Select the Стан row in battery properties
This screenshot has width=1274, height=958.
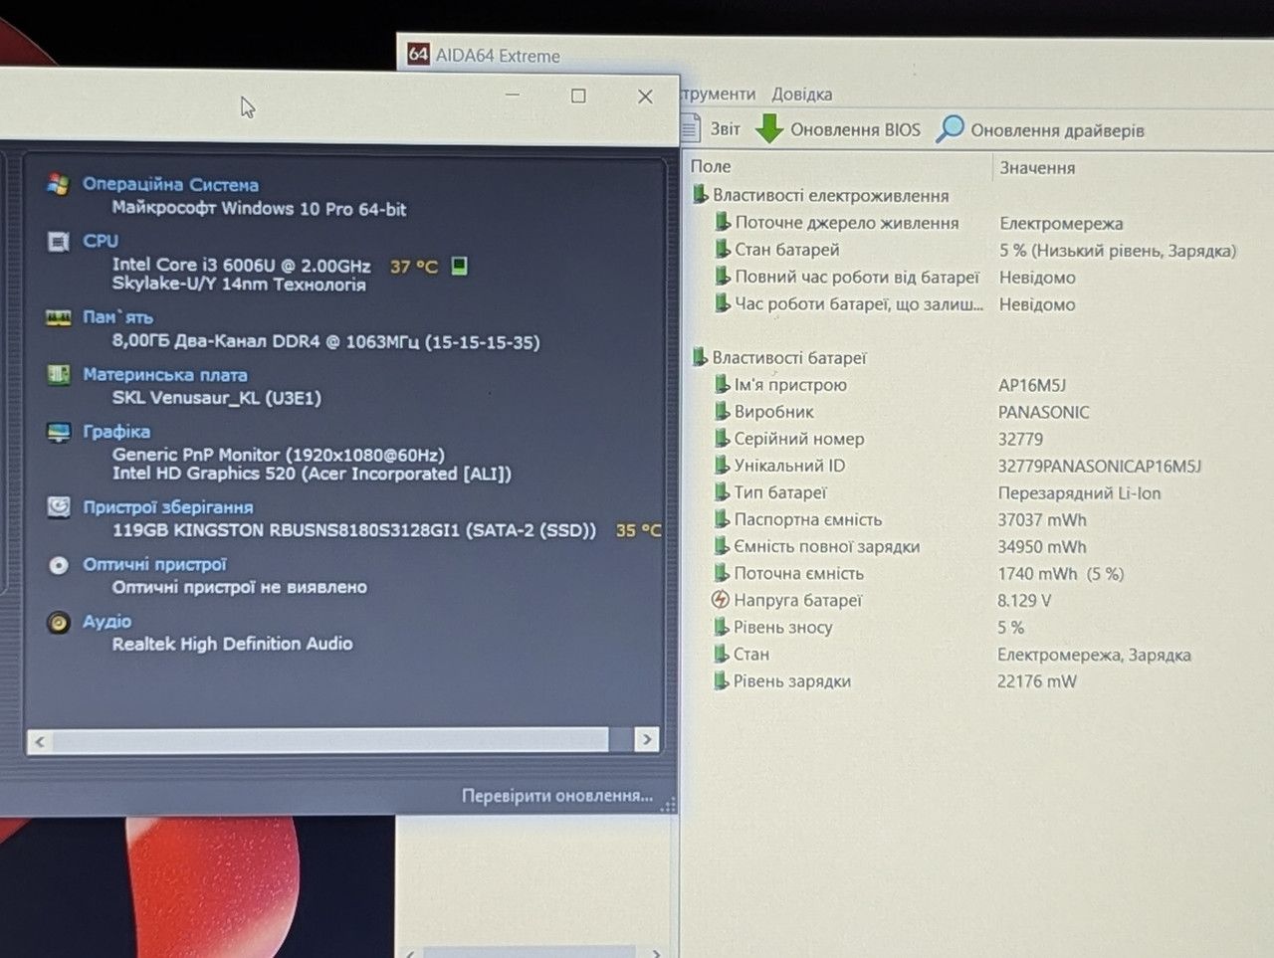click(x=751, y=654)
